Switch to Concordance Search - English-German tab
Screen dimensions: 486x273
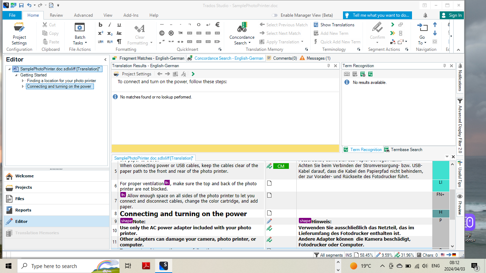(x=226, y=58)
